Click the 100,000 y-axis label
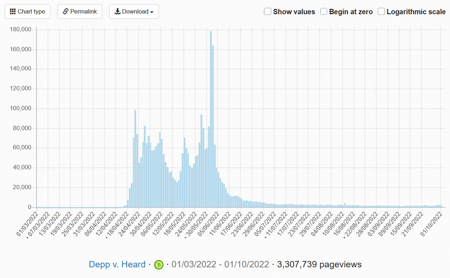The width and height of the screenshot is (450, 278). 21,109
